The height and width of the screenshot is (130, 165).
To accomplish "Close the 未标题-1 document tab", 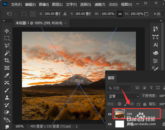I will pyautogui.click(x=66, y=23).
